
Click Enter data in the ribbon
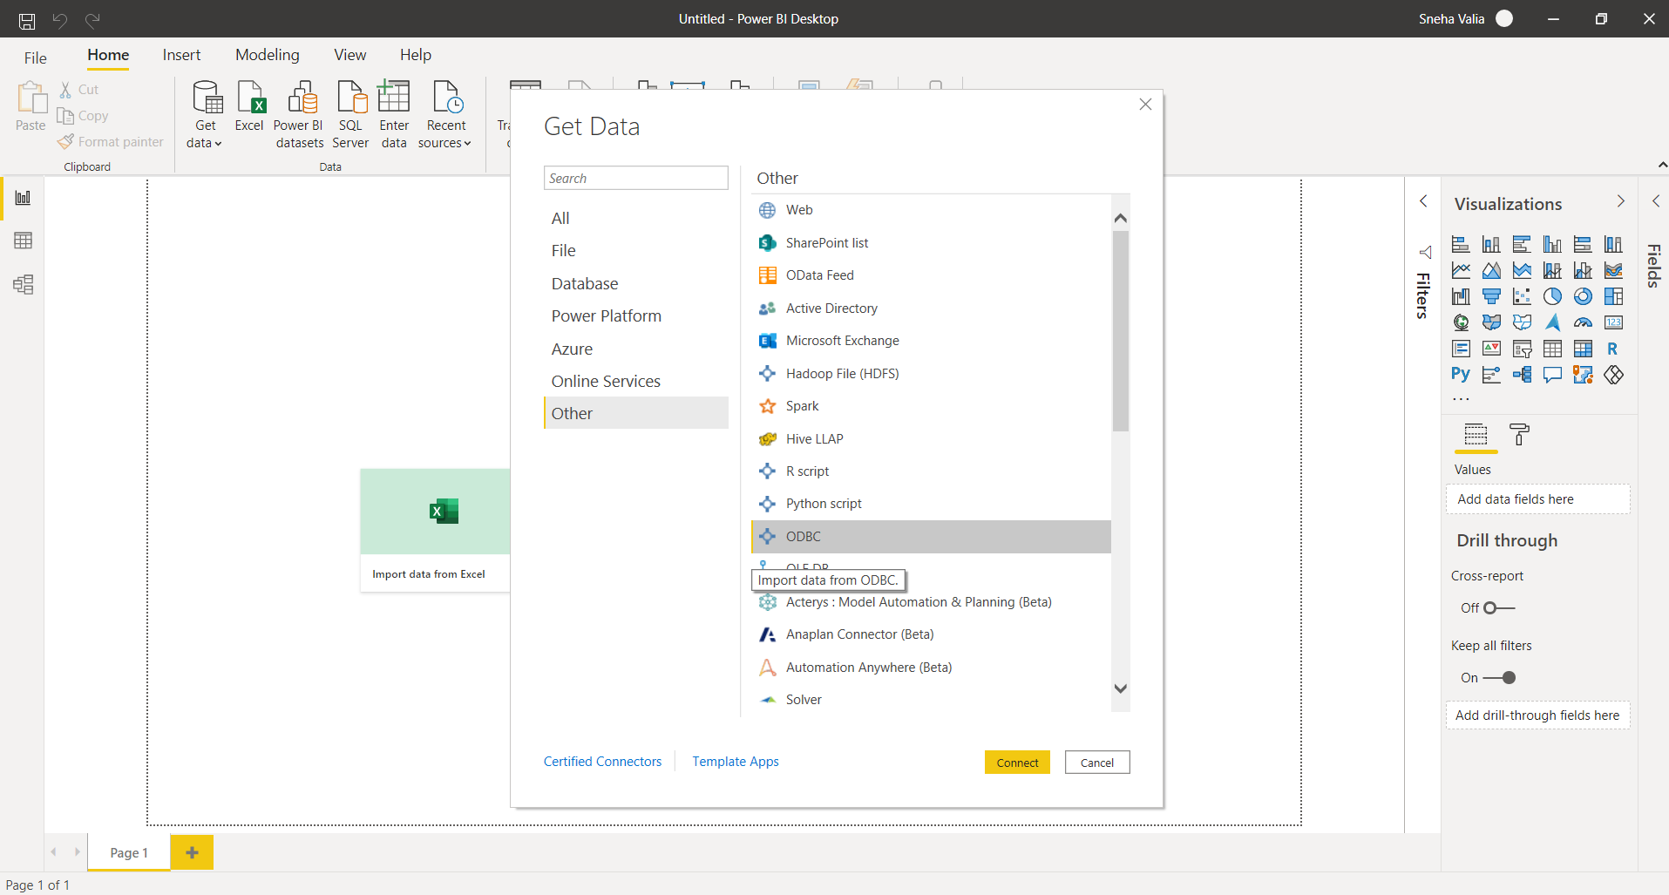(394, 114)
